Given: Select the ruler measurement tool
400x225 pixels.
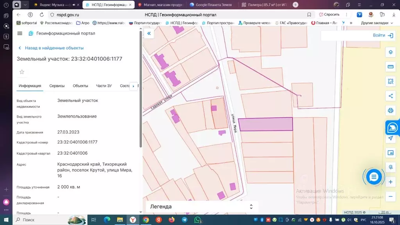Looking at the screenshot, I should [x=390, y=67].
